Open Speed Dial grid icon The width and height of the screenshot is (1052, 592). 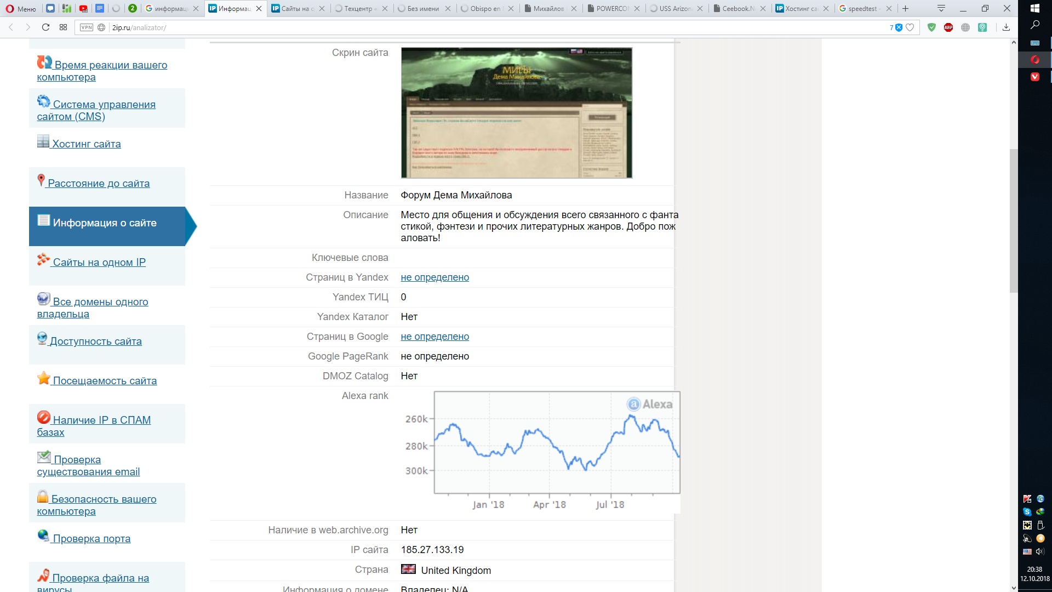coord(64,27)
